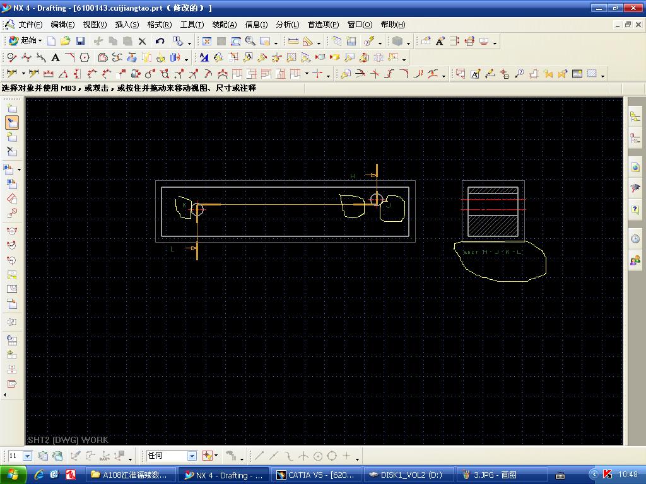Expand the annotation toolbar options arrow at far right
646x484 pixels.
pyautogui.click(x=602, y=76)
